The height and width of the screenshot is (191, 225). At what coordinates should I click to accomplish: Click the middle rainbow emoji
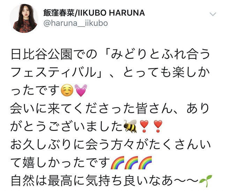[131, 162]
